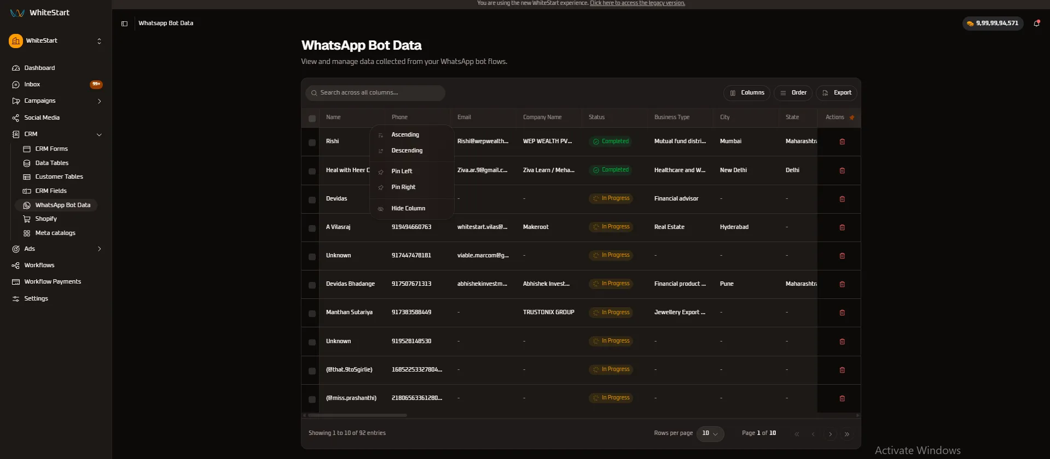Toggle the sidebar panel icon
The width and height of the screenshot is (1050, 459).
click(x=124, y=23)
